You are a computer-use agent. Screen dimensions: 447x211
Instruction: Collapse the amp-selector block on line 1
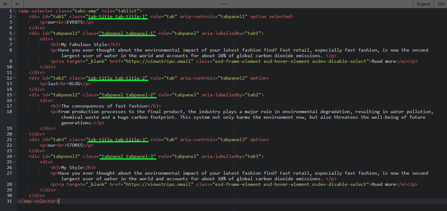14,11
